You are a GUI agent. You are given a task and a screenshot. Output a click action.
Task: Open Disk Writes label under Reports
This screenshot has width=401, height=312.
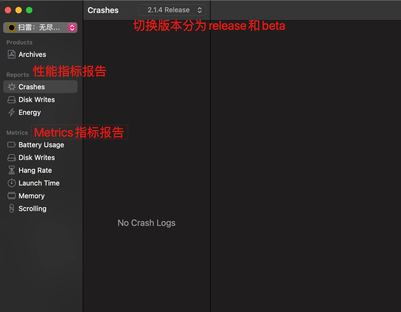point(37,99)
